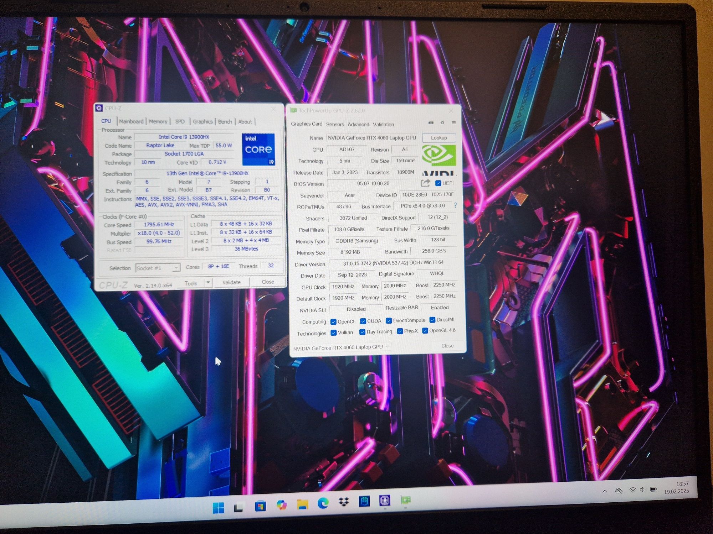Open the Mainboard tab in CPU-Z
Screen dimensions: 713x534
point(131,121)
